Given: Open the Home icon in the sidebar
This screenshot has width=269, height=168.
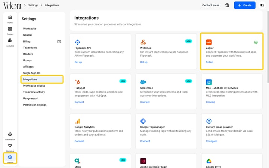Looking at the screenshot, I should click(10, 17).
